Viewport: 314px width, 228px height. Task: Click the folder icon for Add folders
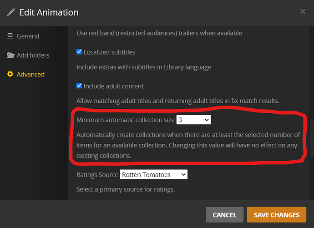tap(10, 55)
